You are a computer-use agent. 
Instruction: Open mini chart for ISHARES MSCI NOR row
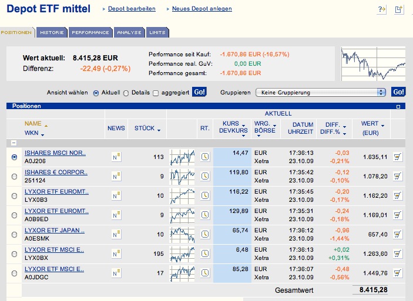(182, 157)
